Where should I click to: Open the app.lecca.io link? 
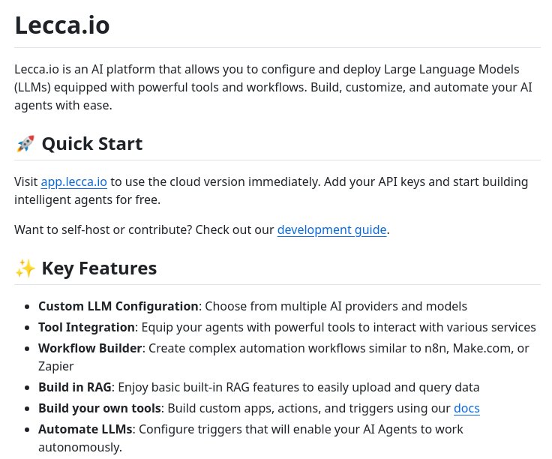pyautogui.click(x=73, y=182)
